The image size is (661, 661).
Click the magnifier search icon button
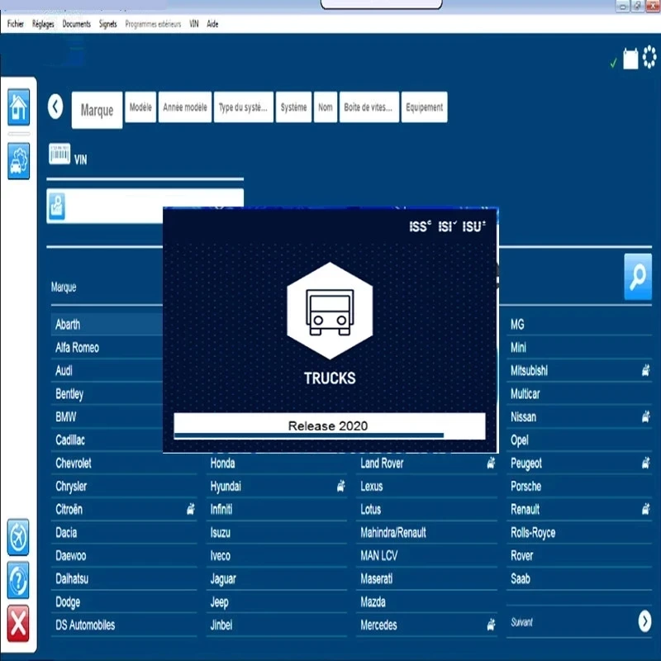point(638,277)
